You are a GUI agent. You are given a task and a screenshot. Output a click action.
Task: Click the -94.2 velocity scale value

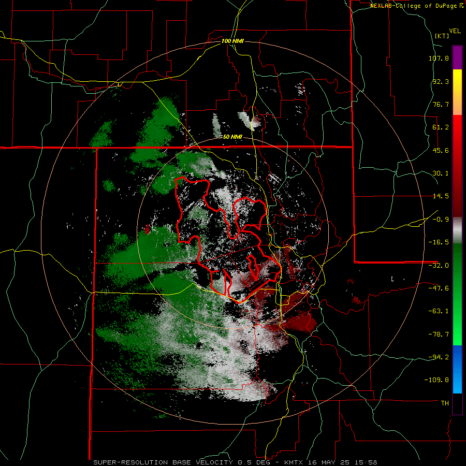tap(439, 357)
